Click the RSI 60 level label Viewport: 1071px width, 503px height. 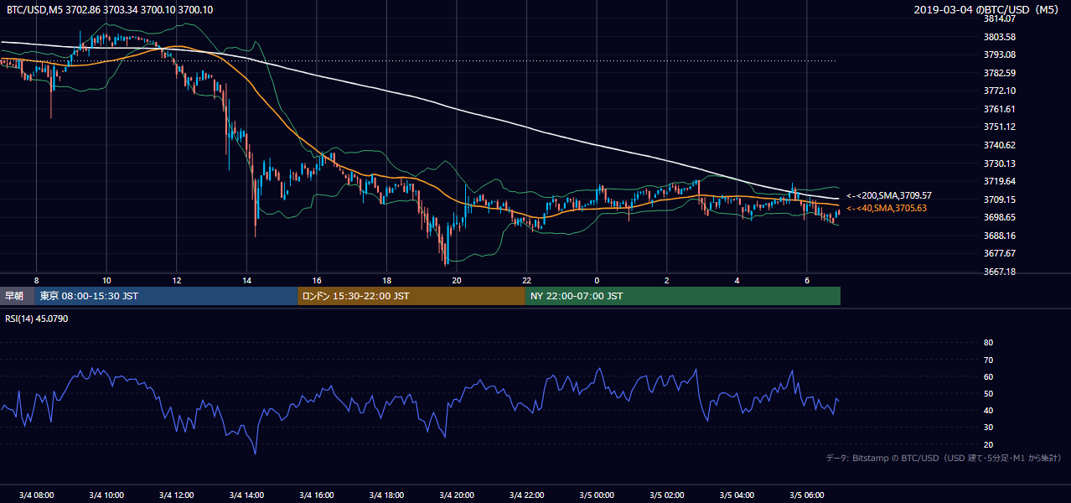[988, 376]
